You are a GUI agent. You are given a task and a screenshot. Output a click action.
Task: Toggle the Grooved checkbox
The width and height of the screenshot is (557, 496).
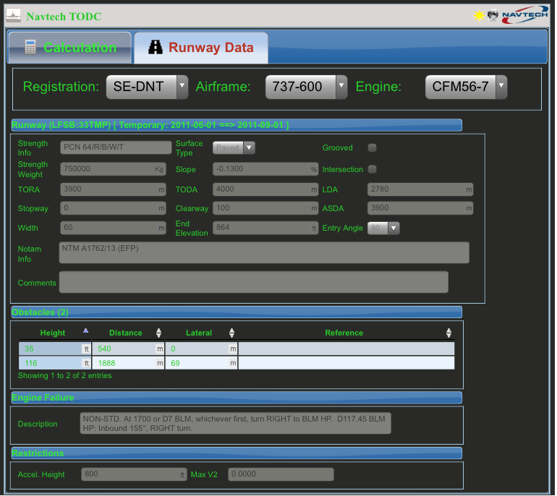pyautogui.click(x=373, y=148)
